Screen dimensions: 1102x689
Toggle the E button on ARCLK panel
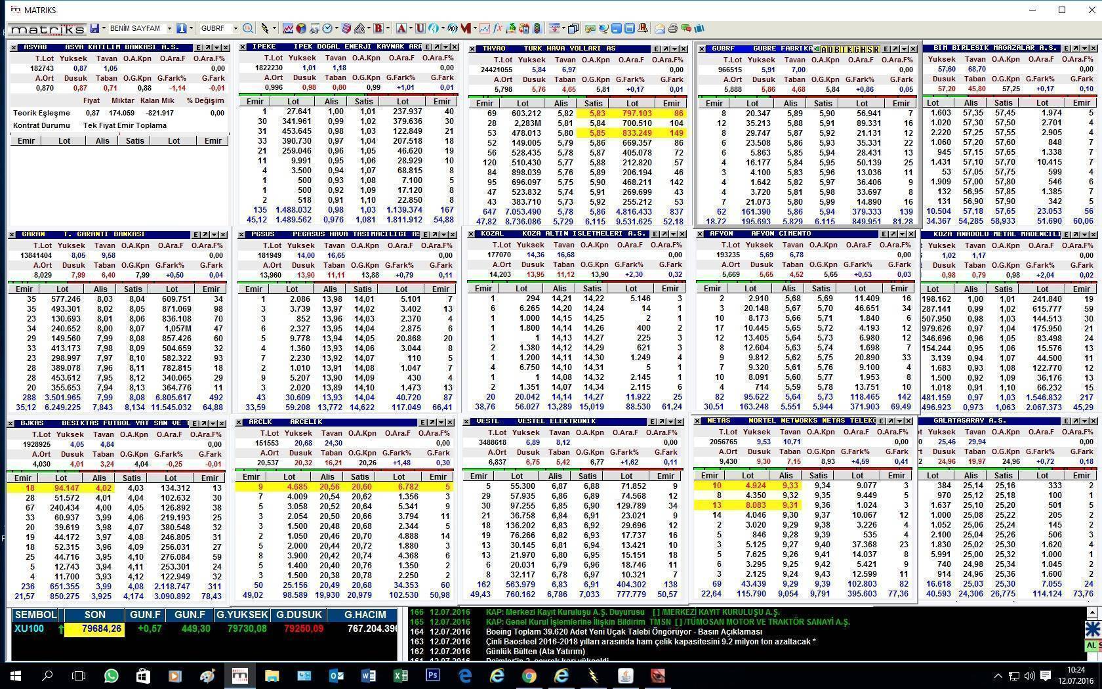click(423, 422)
